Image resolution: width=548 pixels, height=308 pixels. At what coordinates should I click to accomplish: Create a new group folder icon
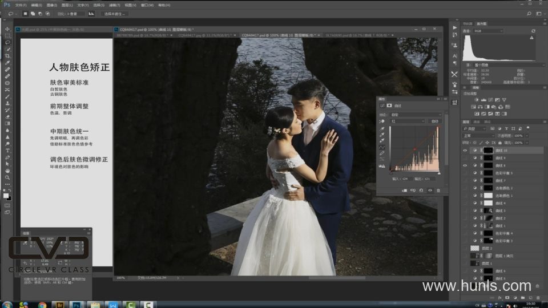[523, 298]
